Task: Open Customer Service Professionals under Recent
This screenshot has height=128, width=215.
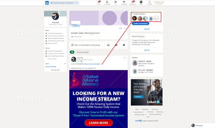Action: 56,36
